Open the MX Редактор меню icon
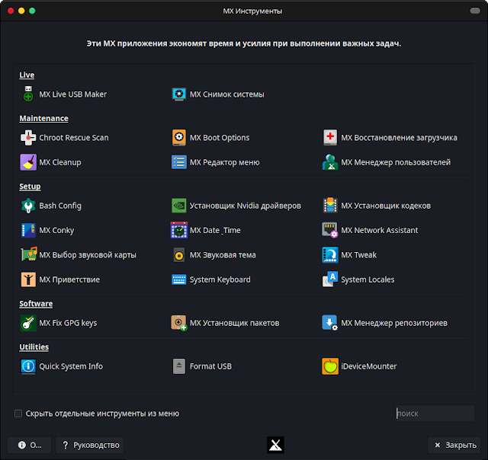 [179, 162]
